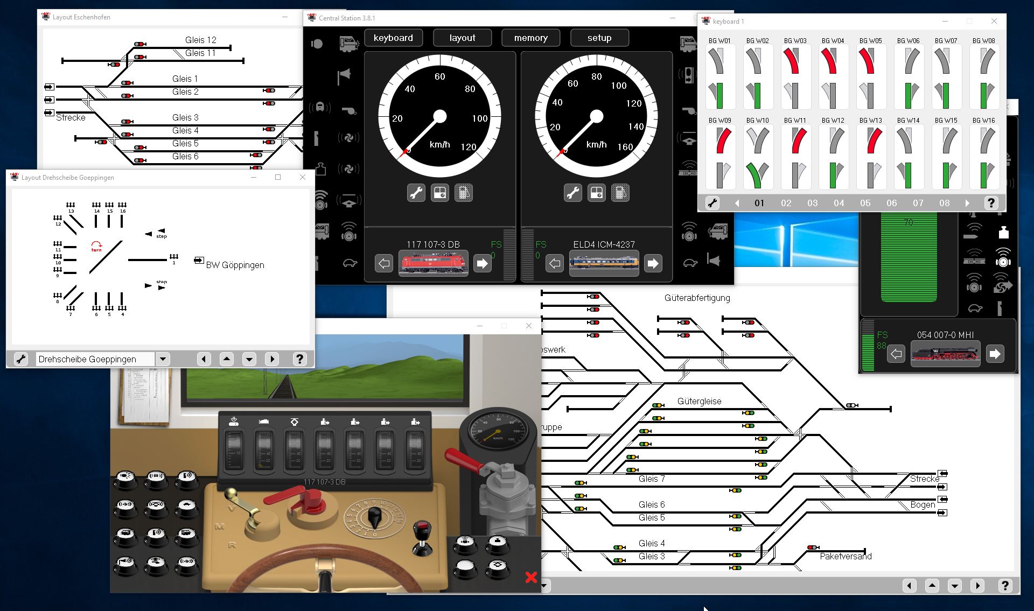Click the down arrow in the Drehscheibe layout toolbar

(x=249, y=359)
